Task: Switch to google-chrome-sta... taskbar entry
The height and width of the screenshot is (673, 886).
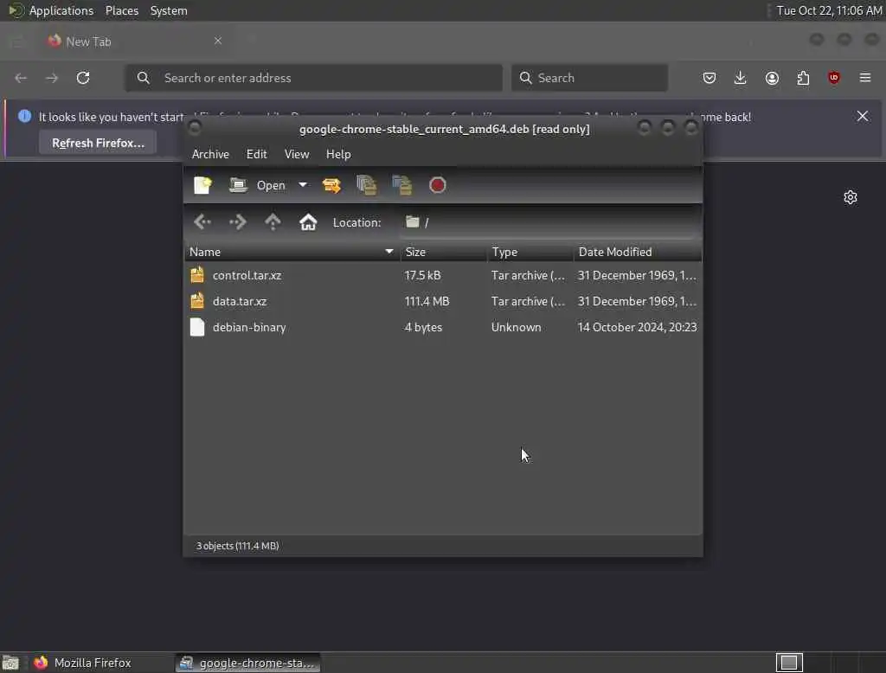Action: tap(247, 663)
